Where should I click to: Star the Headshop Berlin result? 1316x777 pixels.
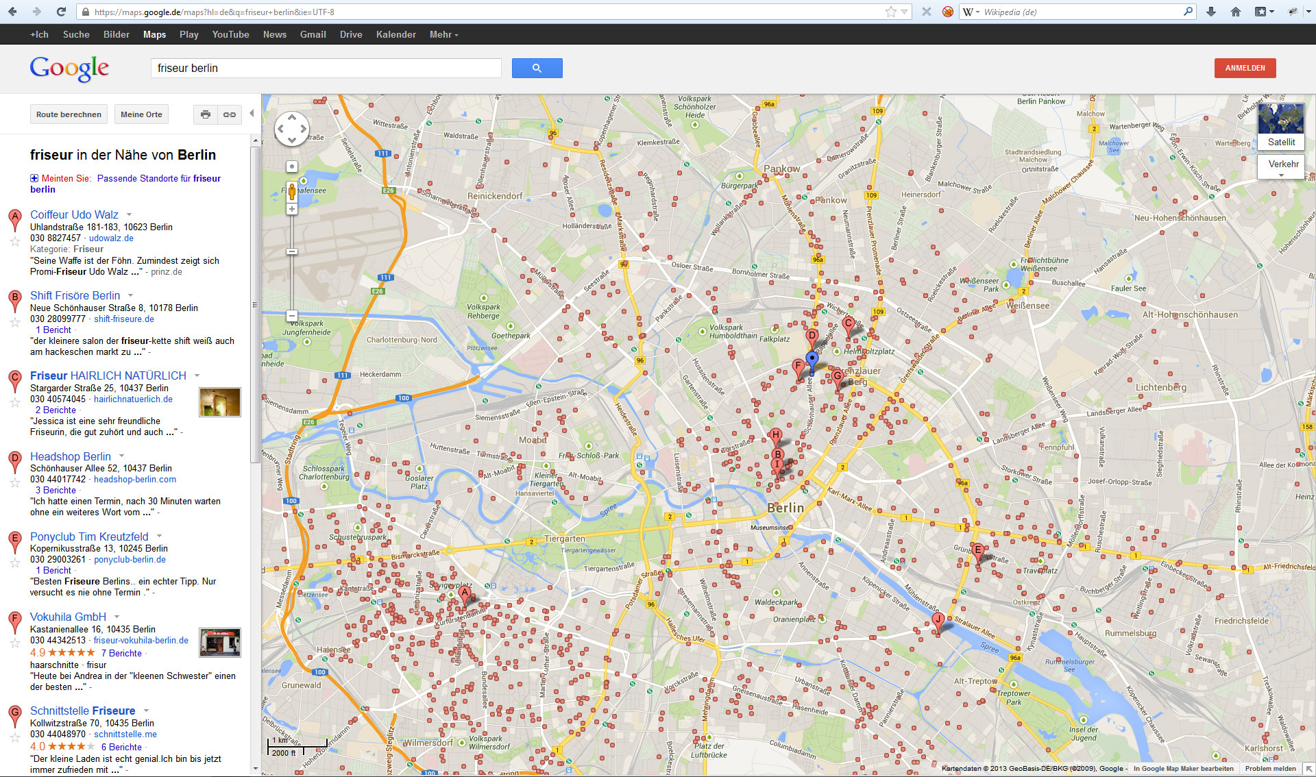point(14,482)
